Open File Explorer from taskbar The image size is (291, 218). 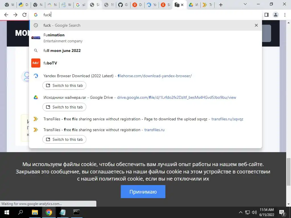pos(35,212)
